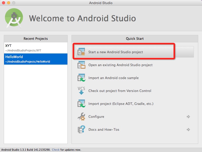Screen dimensions: 202x152
Task: Click the Configure wrench and gear icon
Action: [x=81, y=117]
